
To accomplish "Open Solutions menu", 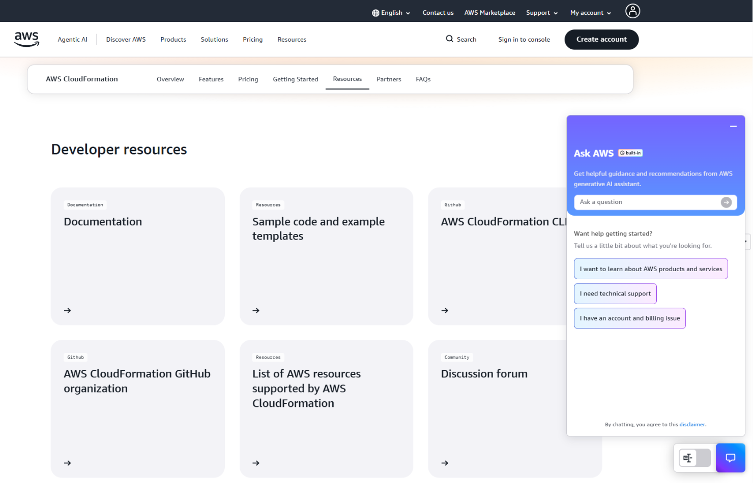I will point(214,39).
